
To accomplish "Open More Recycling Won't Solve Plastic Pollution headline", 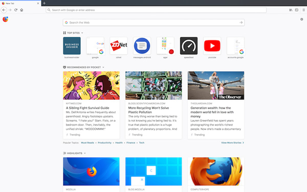I will 148,110.
